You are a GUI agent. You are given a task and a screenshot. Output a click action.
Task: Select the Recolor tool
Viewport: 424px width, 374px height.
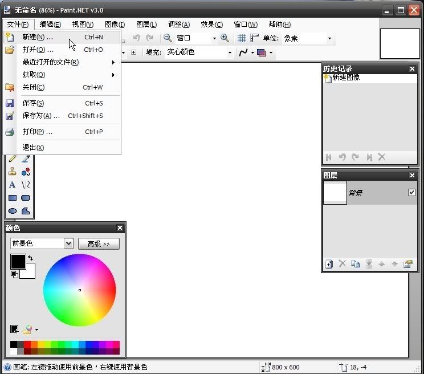[x=26, y=172]
